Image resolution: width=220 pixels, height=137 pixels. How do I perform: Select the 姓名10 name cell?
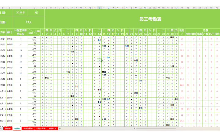click(3, 91)
